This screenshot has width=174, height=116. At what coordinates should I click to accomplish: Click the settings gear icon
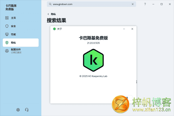18,110
